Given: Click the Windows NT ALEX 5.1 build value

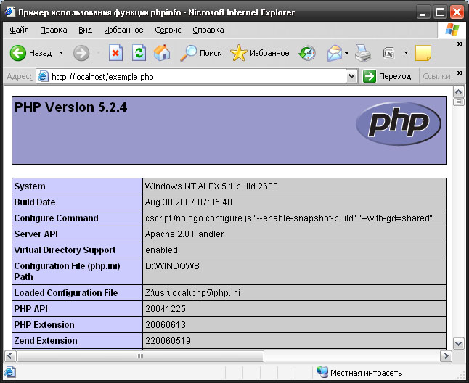Looking at the screenshot, I should click(211, 186).
